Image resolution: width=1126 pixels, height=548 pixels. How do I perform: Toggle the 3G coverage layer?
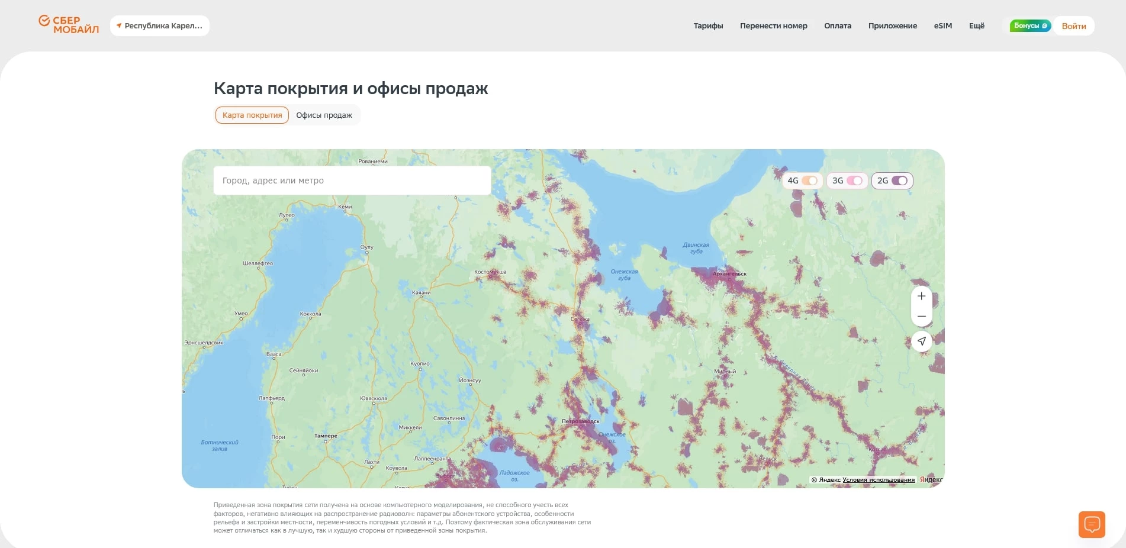coord(854,181)
